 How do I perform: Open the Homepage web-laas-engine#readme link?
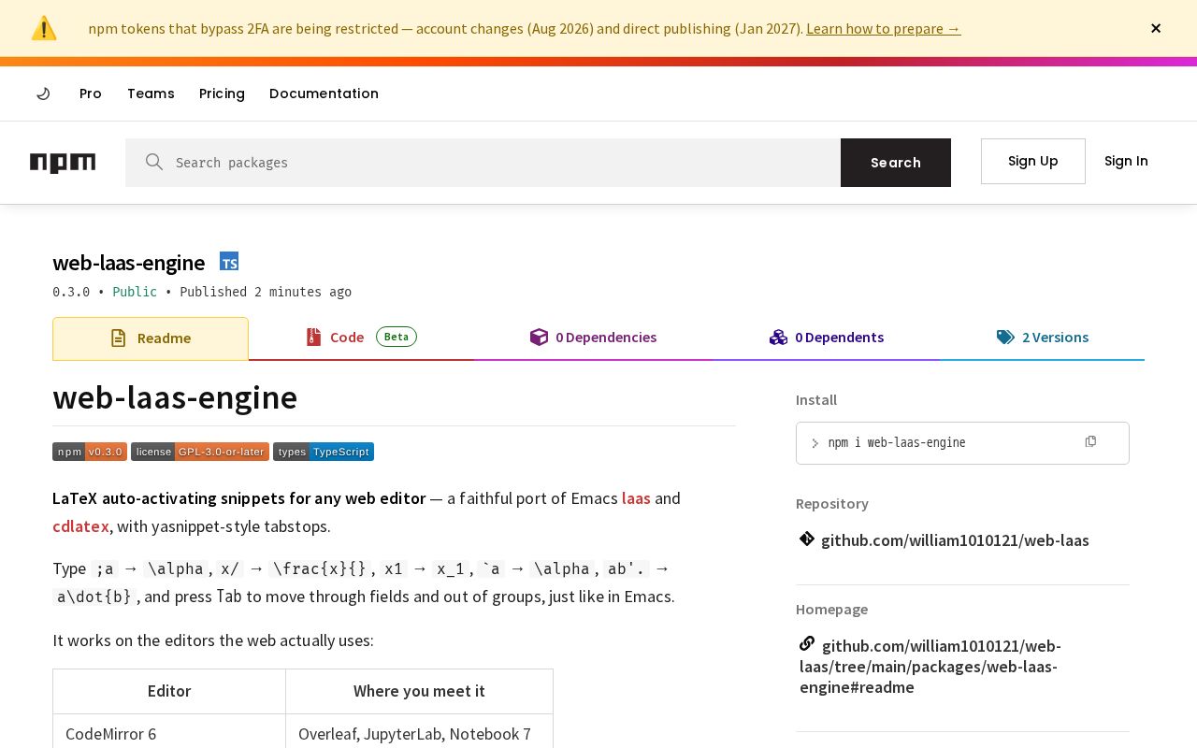[x=930, y=667]
